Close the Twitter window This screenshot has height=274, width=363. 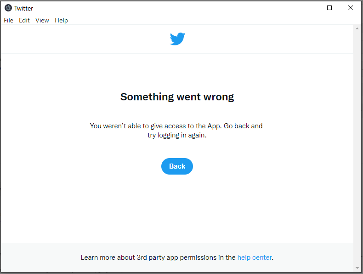click(350, 8)
